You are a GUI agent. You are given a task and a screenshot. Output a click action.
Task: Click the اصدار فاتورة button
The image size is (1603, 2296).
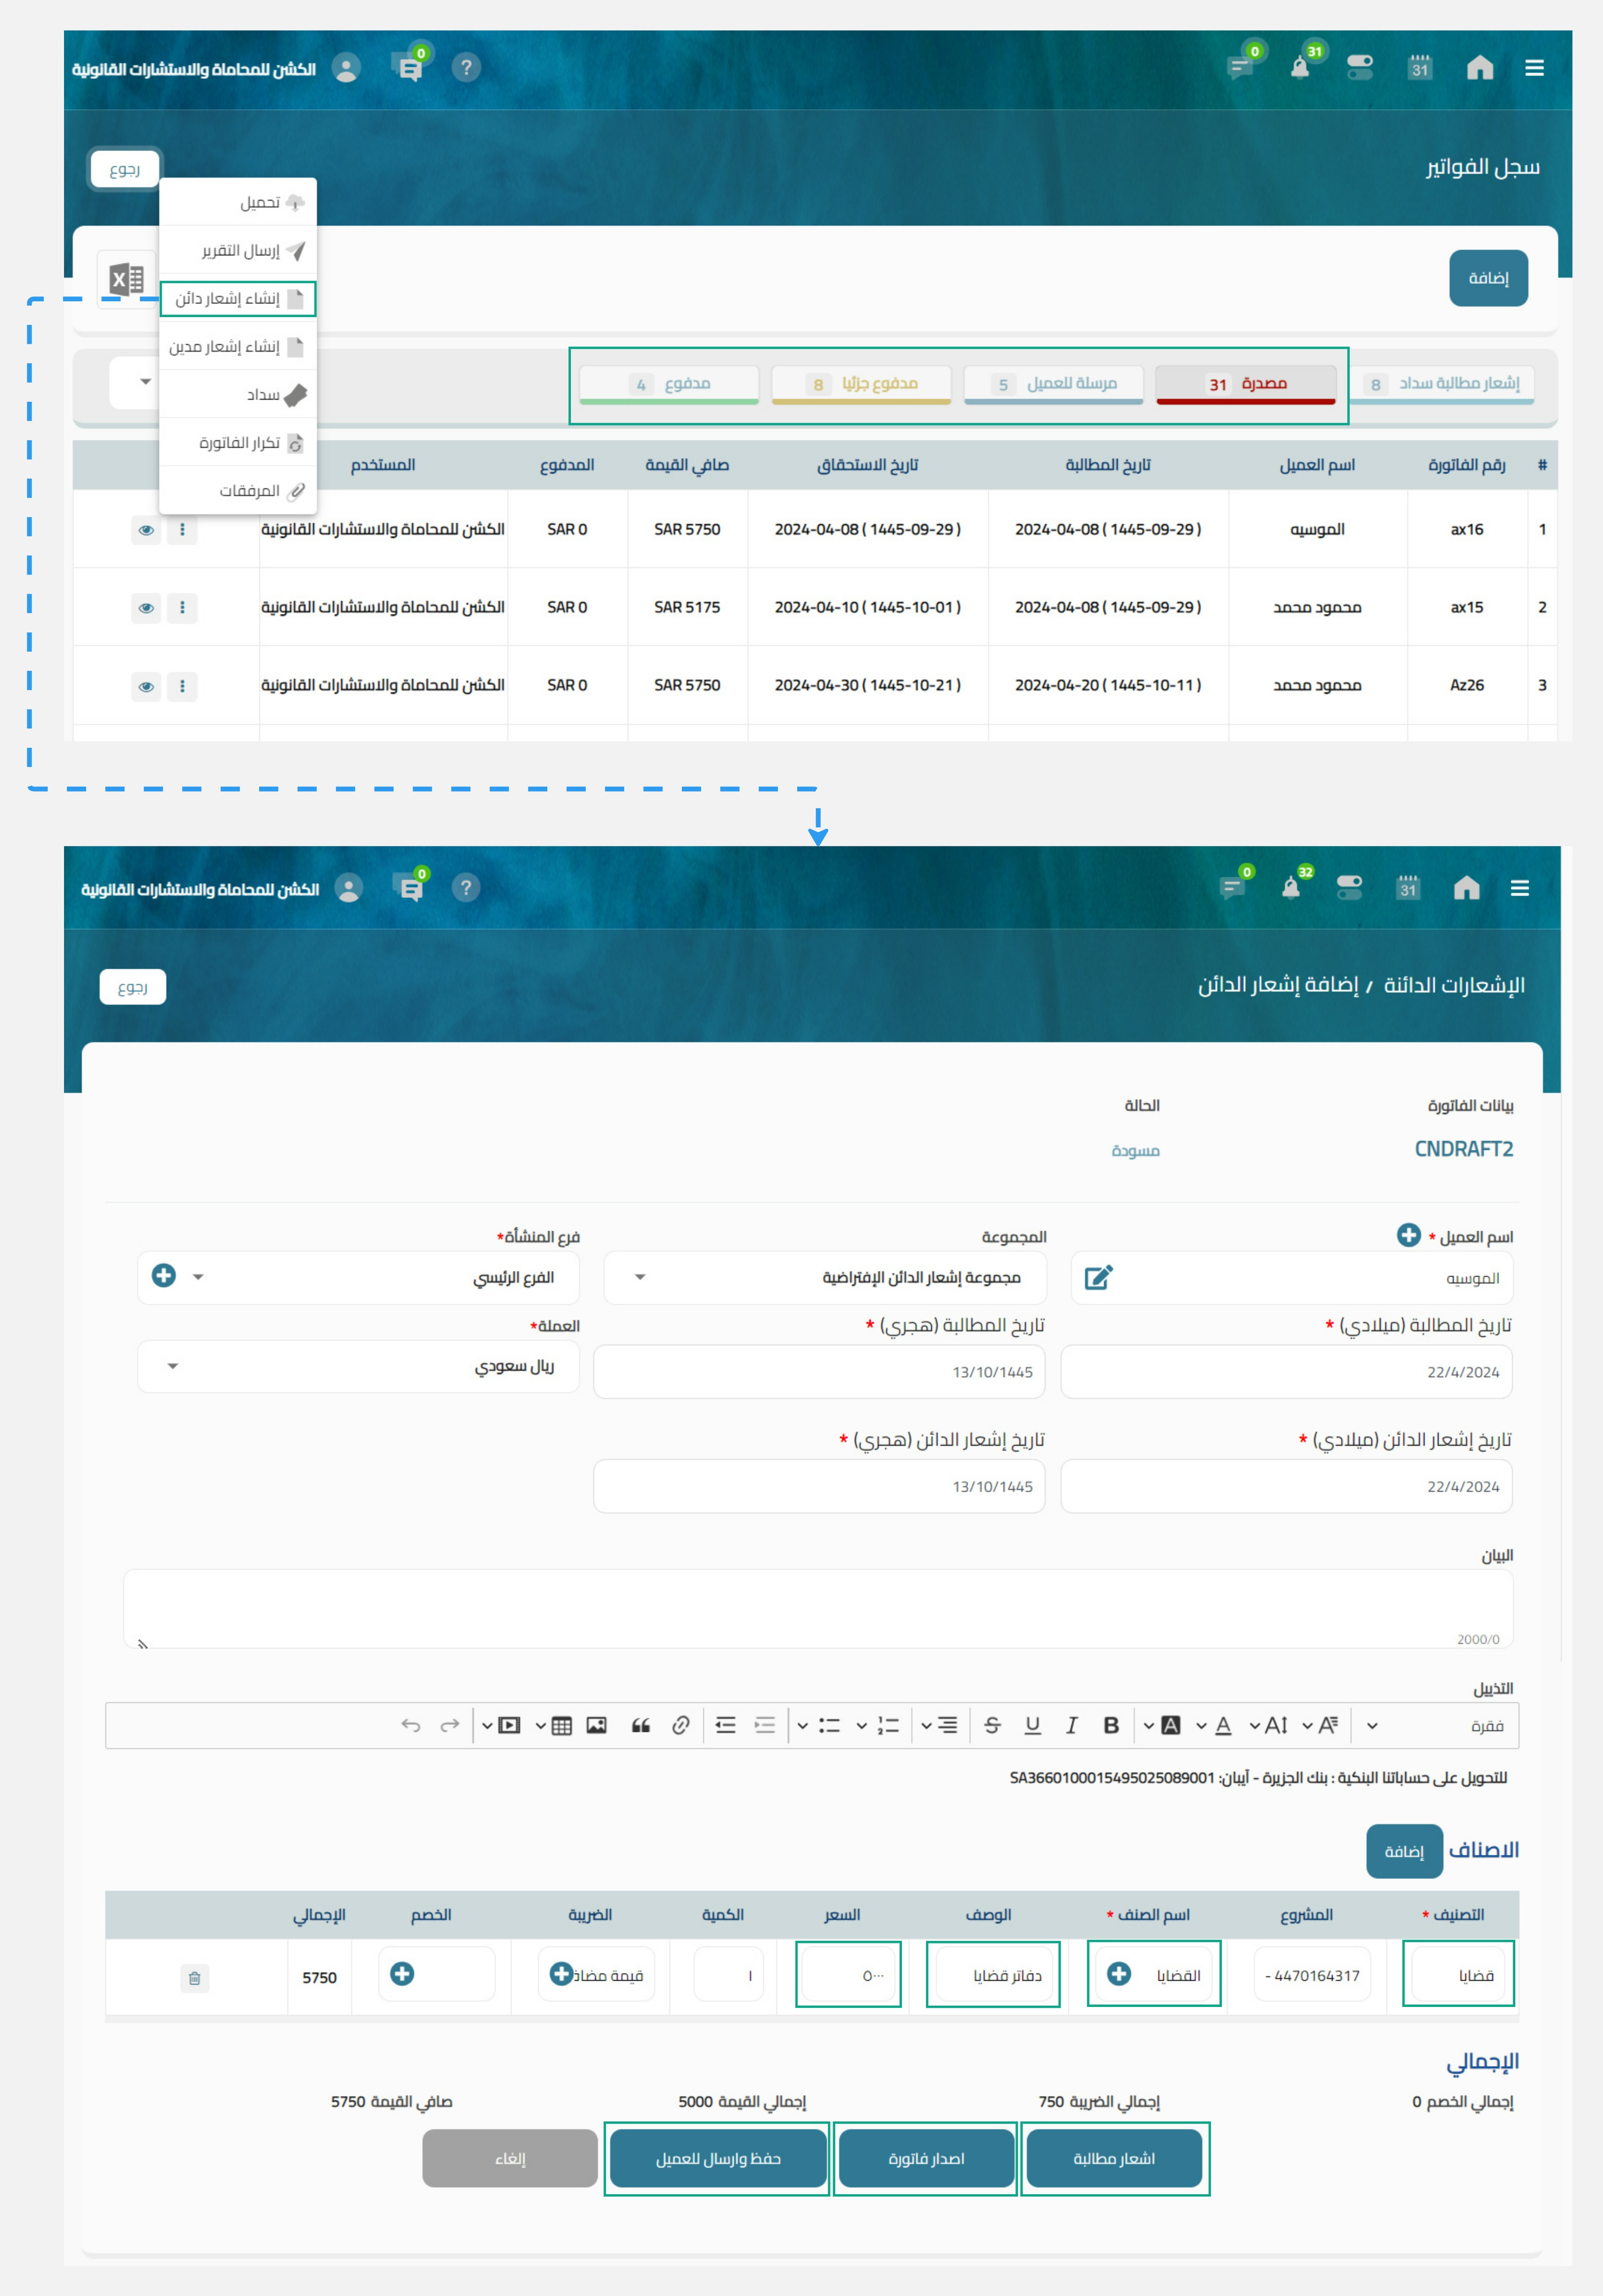coord(925,2158)
